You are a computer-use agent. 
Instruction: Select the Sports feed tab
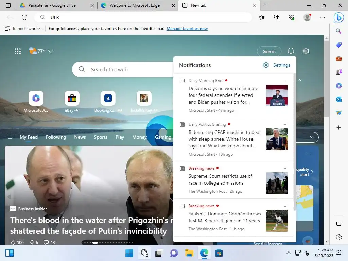coord(101,137)
